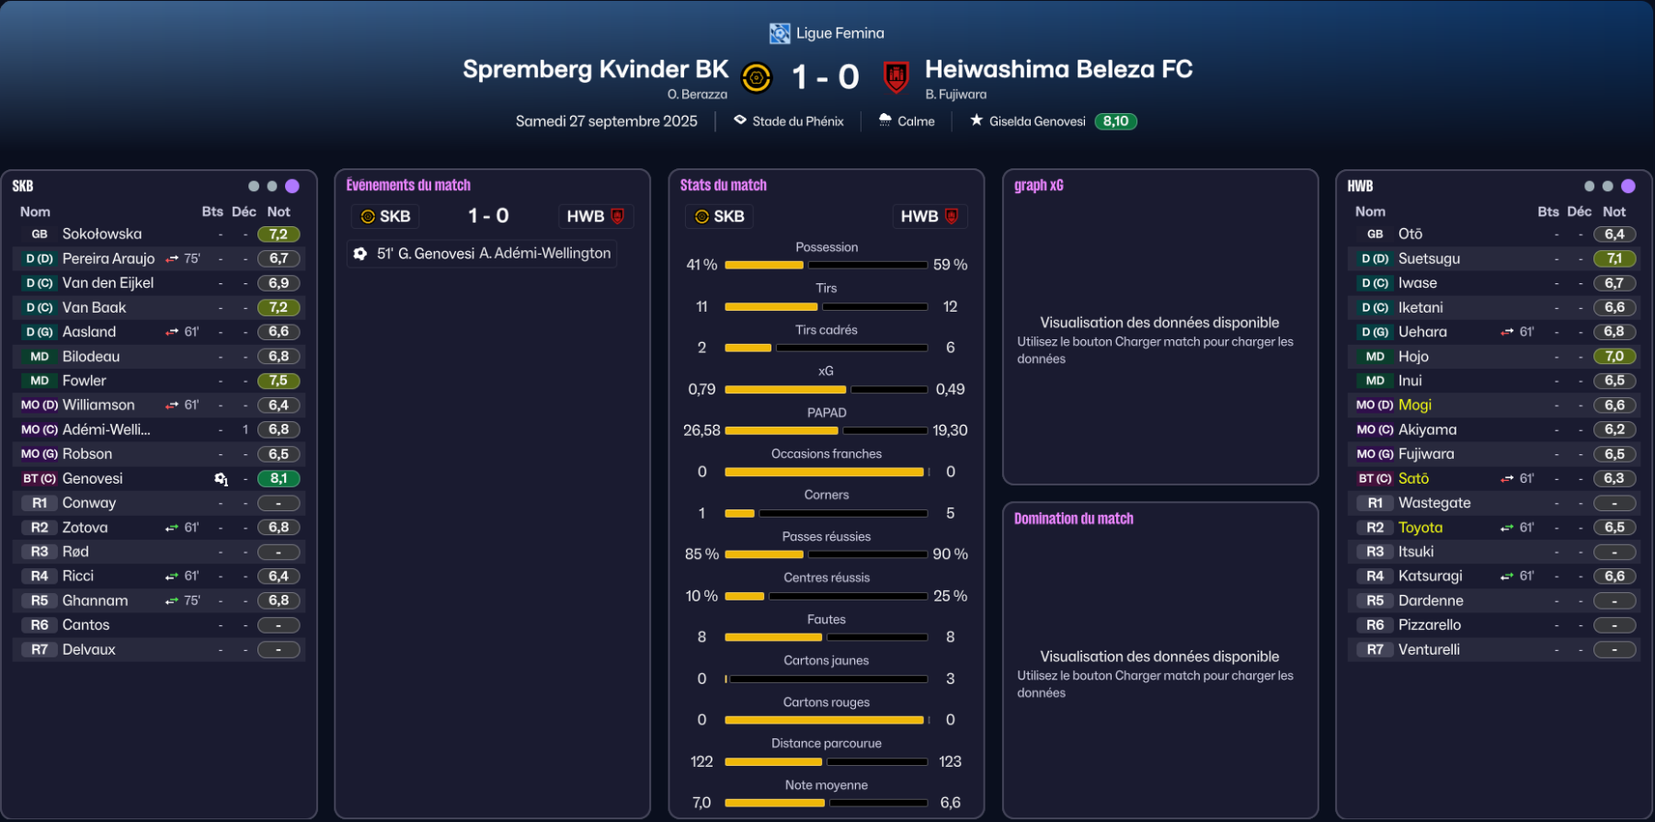
Task: Select HWB tab in Événements du match
Action: tap(595, 216)
